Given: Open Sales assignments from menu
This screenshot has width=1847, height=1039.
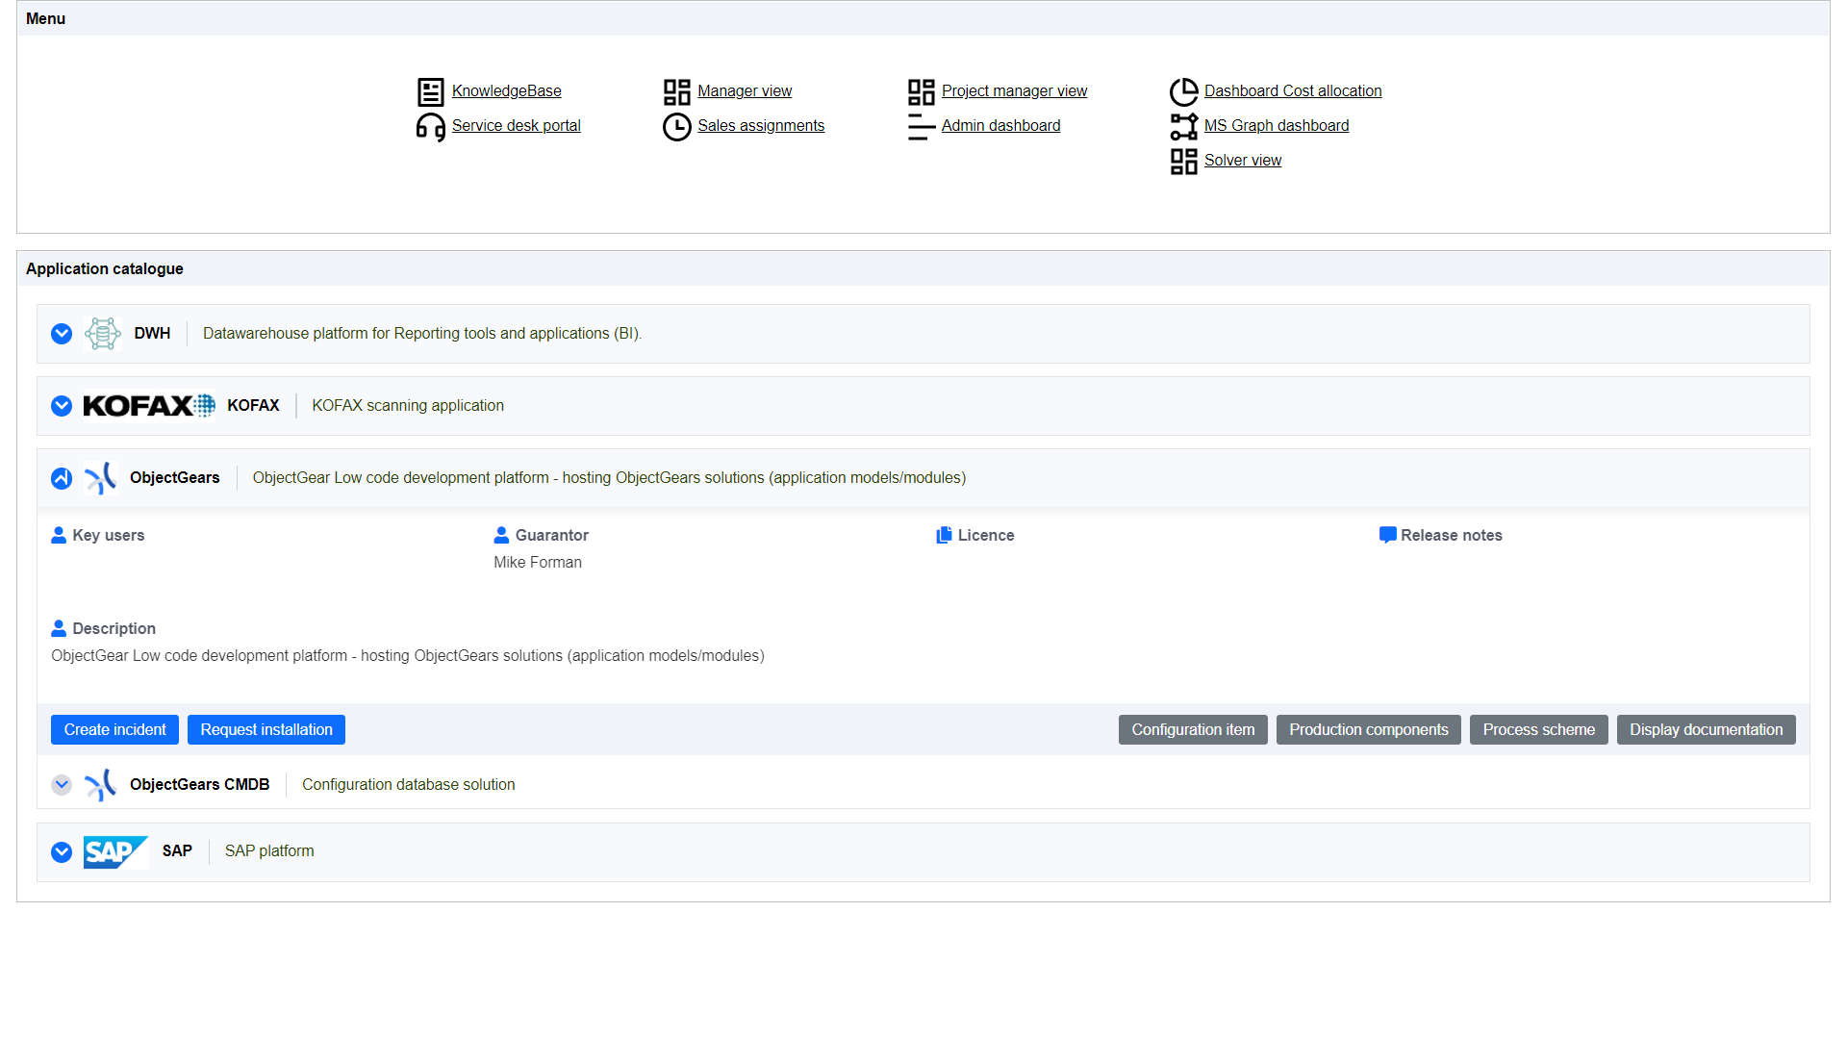Looking at the screenshot, I should [x=760, y=124].
